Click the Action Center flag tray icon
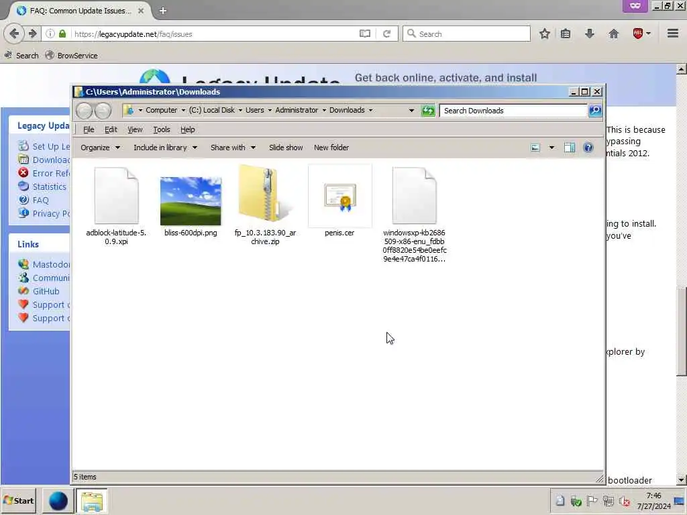 click(x=592, y=501)
